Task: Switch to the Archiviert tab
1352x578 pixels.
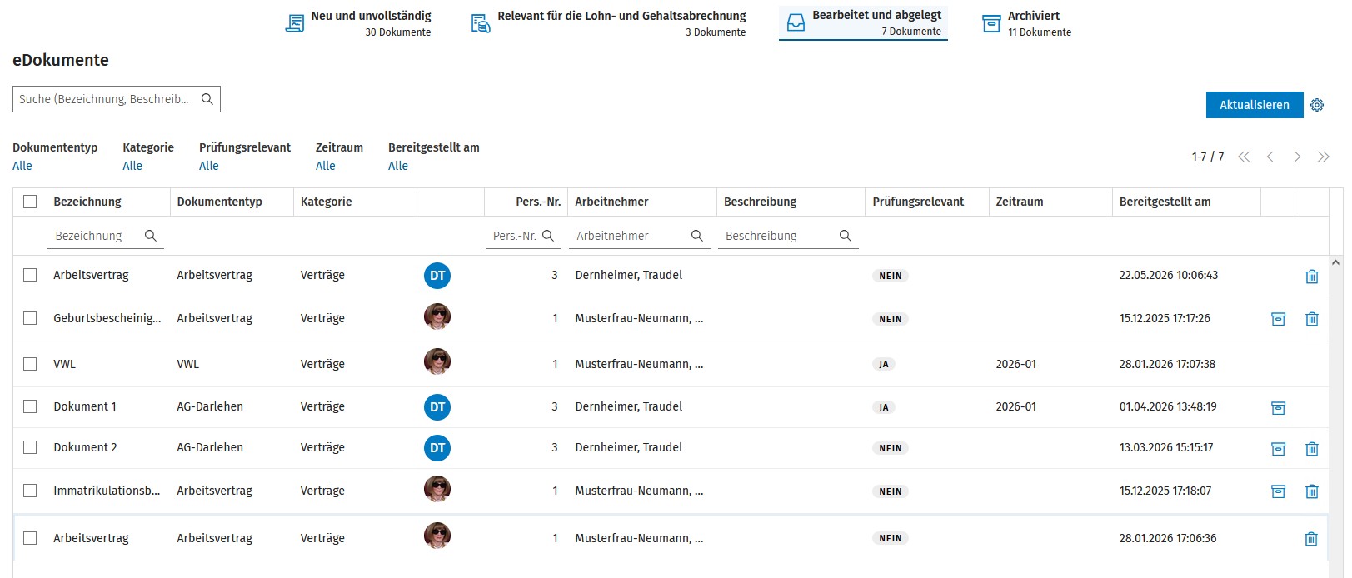Action: tap(1026, 23)
